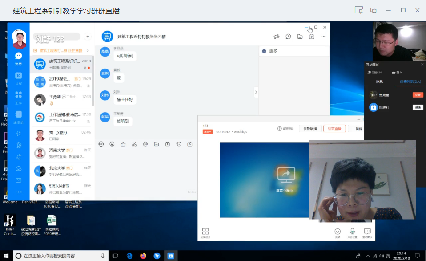The height and width of the screenshot is (261, 426).
Task: Open the 工作 workbench icon in sidebar
Action: [19, 98]
